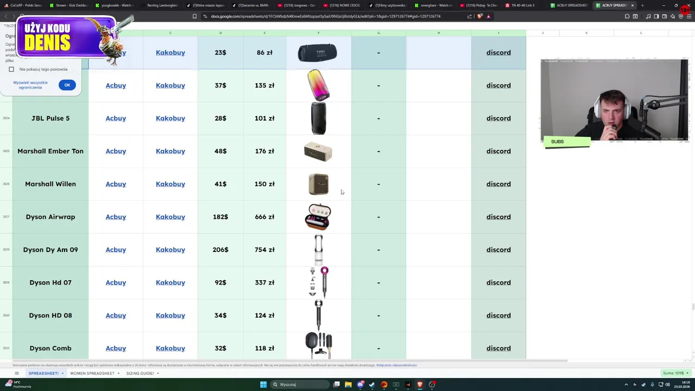Click the browser address bar URL
Screen dimensions: 695x391
[x=326, y=16]
